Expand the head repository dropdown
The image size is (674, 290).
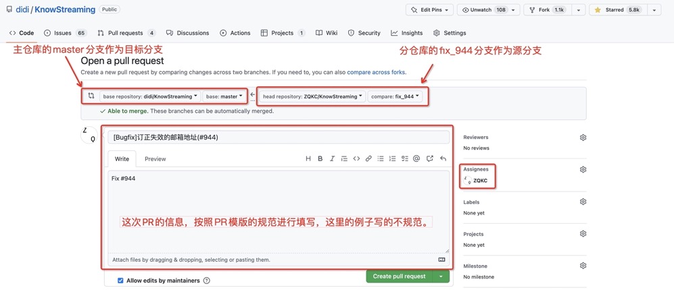[312, 96]
